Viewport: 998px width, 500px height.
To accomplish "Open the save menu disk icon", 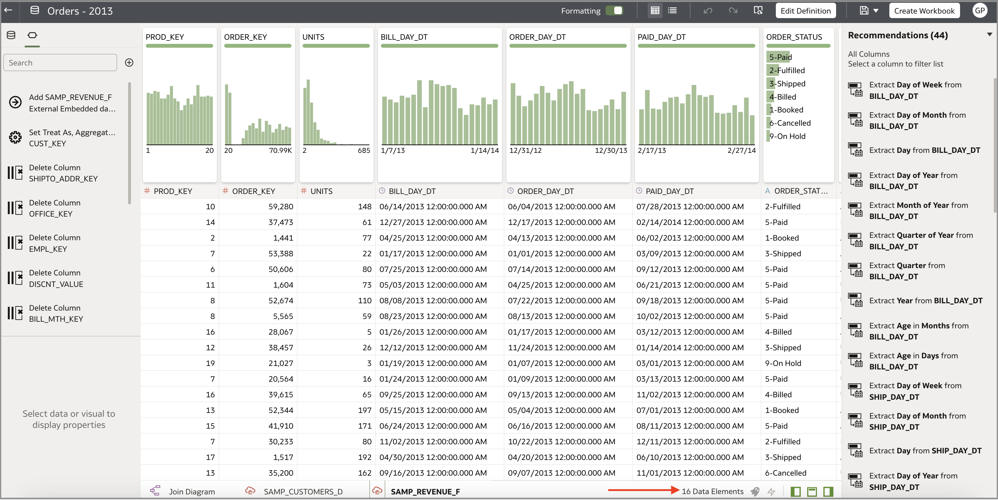I will coord(864,10).
